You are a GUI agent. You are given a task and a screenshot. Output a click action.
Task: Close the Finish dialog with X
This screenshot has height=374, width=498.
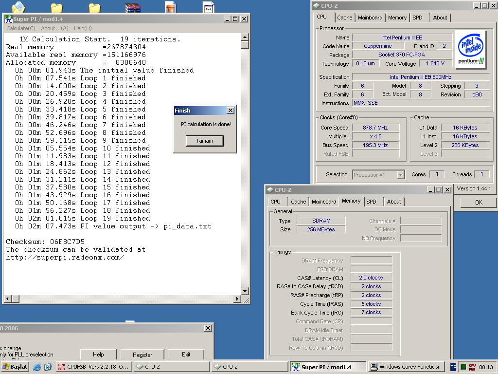231,111
